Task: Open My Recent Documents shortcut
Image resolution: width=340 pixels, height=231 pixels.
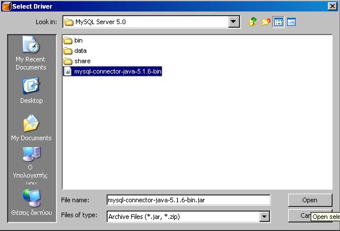Action: click(31, 53)
